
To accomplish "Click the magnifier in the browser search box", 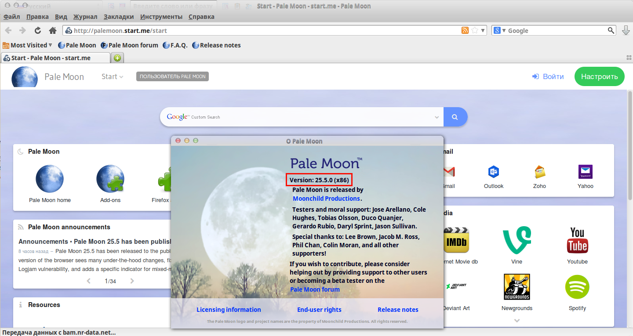I will click(x=611, y=30).
